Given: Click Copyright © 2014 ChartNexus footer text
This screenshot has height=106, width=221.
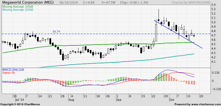Looking at the screenshot, I should 20,104.
